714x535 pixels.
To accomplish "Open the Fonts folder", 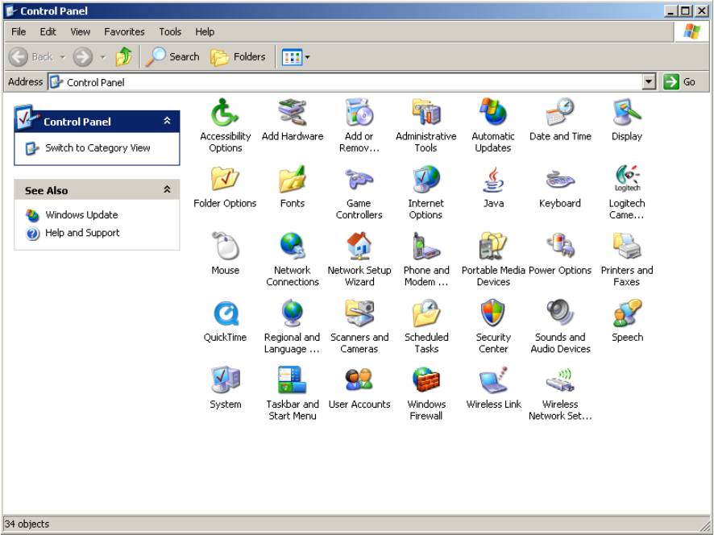I will coord(293,187).
